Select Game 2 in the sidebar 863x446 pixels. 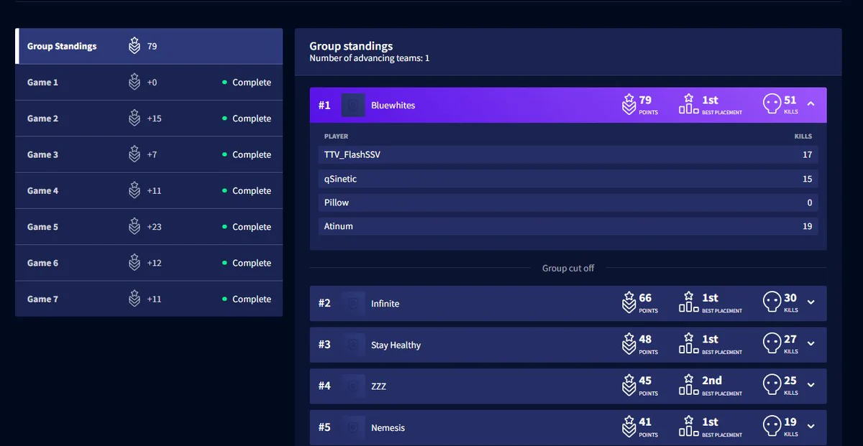pyautogui.click(x=149, y=119)
